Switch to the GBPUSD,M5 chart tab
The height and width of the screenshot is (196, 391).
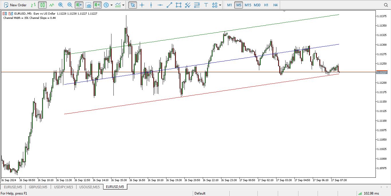coord(38,187)
